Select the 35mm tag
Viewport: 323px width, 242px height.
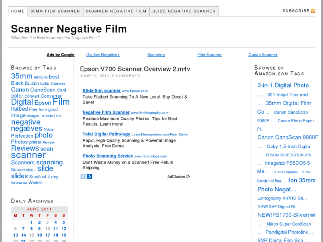pos(22,76)
